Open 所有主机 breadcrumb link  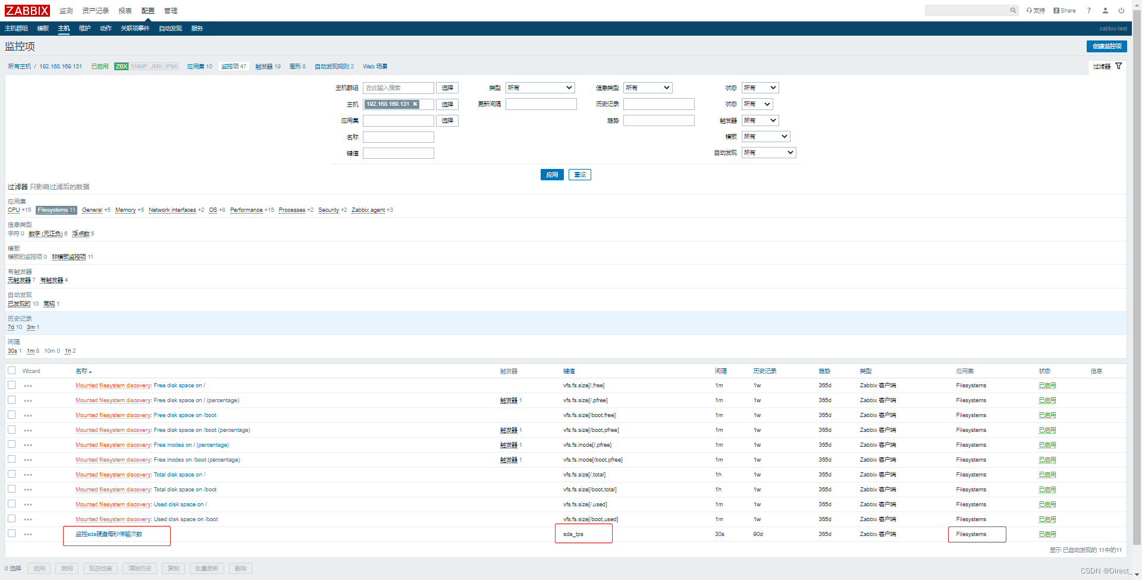(19, 67)
